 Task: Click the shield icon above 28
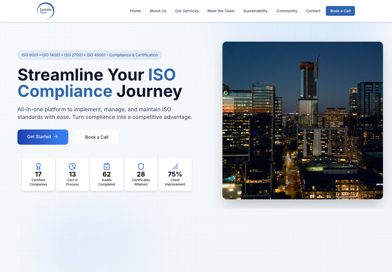(x=141, y=166)
